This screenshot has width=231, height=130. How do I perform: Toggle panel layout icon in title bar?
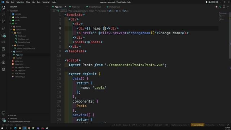(210, 2)
